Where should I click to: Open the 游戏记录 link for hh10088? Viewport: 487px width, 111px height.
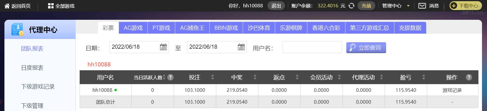coord(452,90)
